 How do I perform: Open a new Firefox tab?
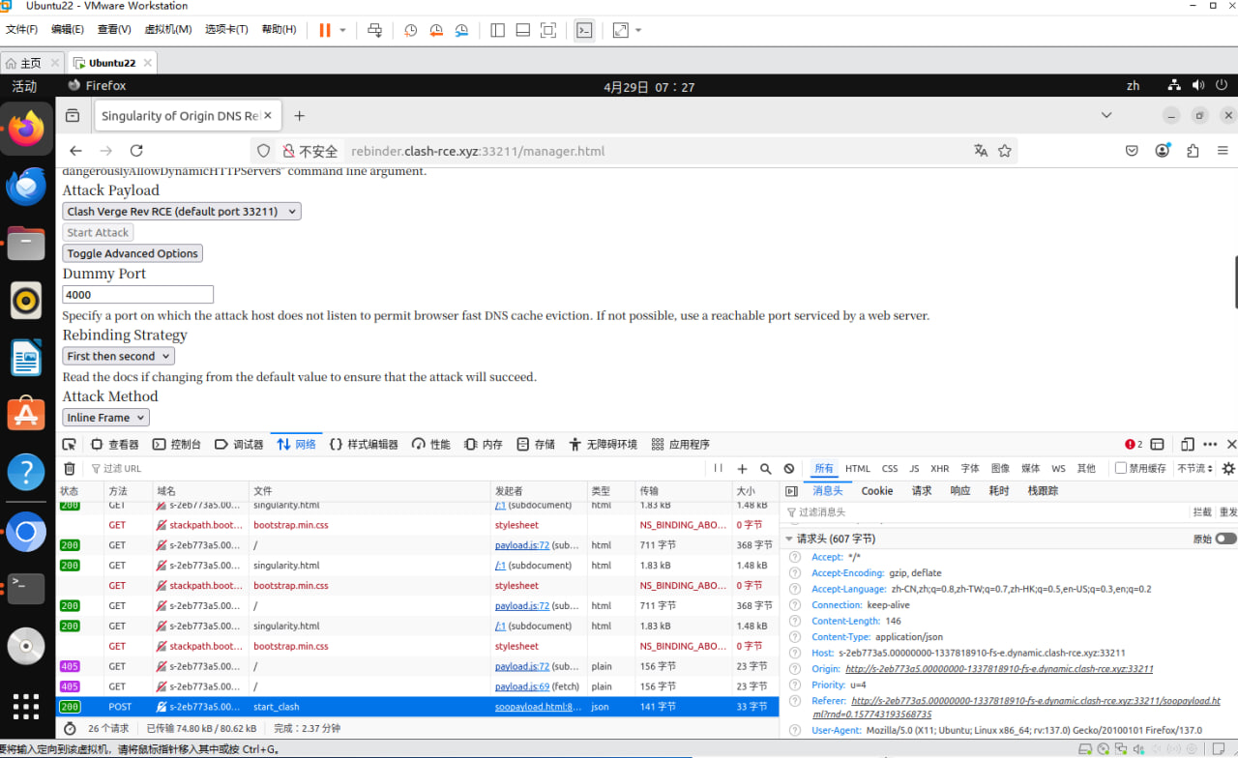point(300,116)
